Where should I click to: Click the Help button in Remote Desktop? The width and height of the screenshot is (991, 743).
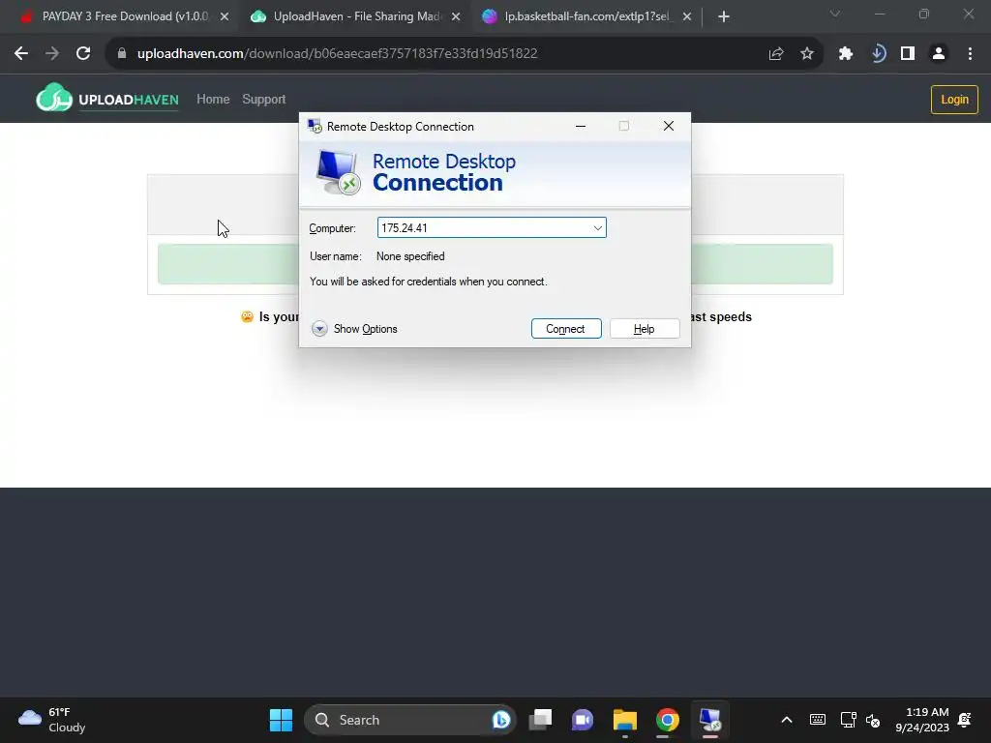pos(644,329)
